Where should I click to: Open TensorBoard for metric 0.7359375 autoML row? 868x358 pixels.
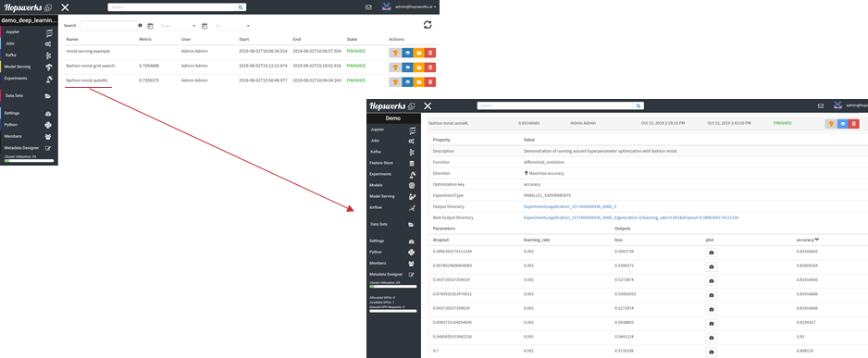pos(395,82)
